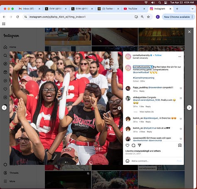The image size is (197, 189).
Task: Save the post with the bookmark icon
Action: (180, 145)
